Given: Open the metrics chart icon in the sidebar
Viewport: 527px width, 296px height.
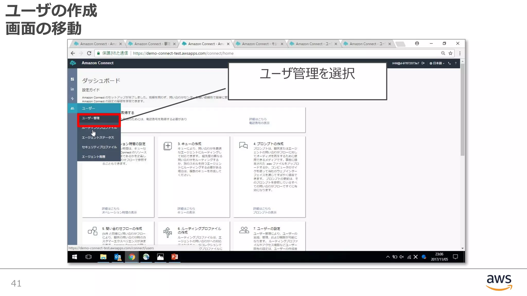Looking at the screenshot, I should point(72,89).
